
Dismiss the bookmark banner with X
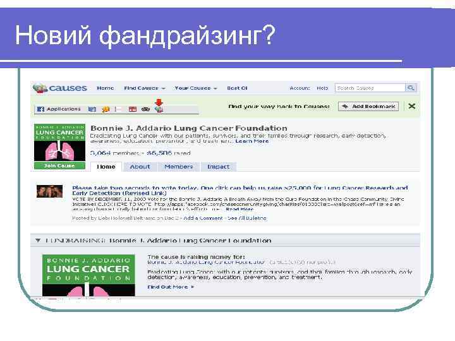coord(412,106)
